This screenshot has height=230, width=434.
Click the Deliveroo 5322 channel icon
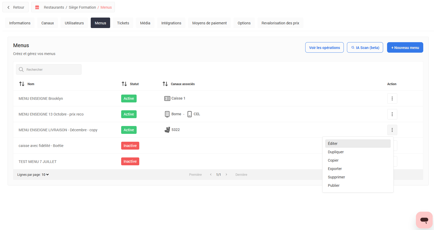tap(167, 130)
